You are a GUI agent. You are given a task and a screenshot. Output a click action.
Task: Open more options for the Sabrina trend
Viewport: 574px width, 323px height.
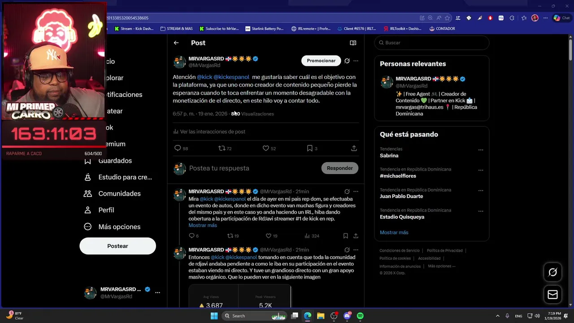click(481, 150)
